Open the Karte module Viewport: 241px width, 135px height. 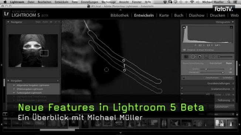pyautogui.click(x=164, y=15)
